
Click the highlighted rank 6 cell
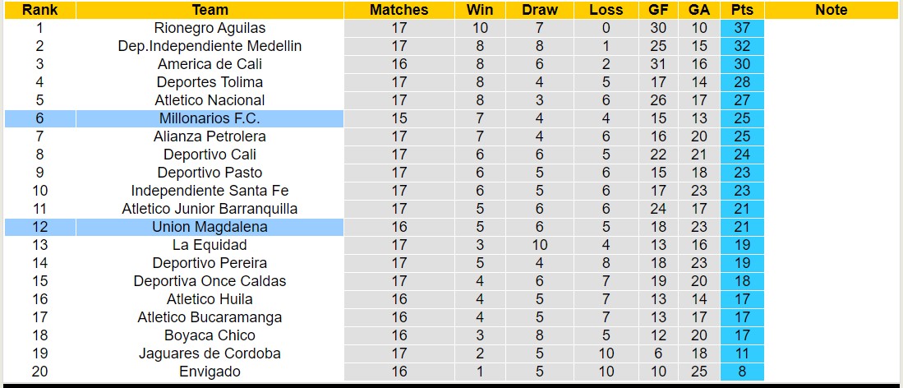39,118
